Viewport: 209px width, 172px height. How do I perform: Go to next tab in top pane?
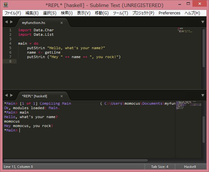click(11, 22)
